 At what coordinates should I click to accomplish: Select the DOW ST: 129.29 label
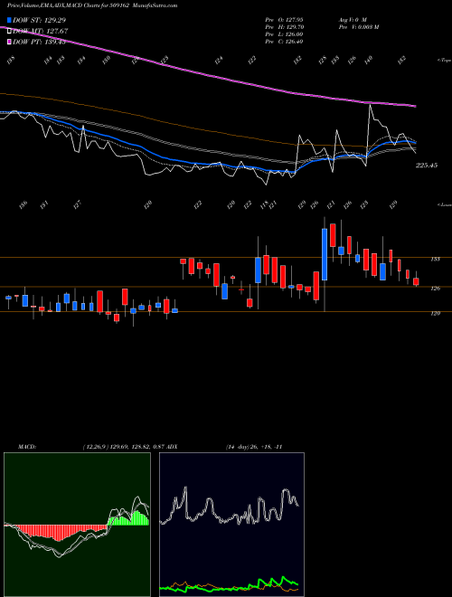click(x=40, y=20)
